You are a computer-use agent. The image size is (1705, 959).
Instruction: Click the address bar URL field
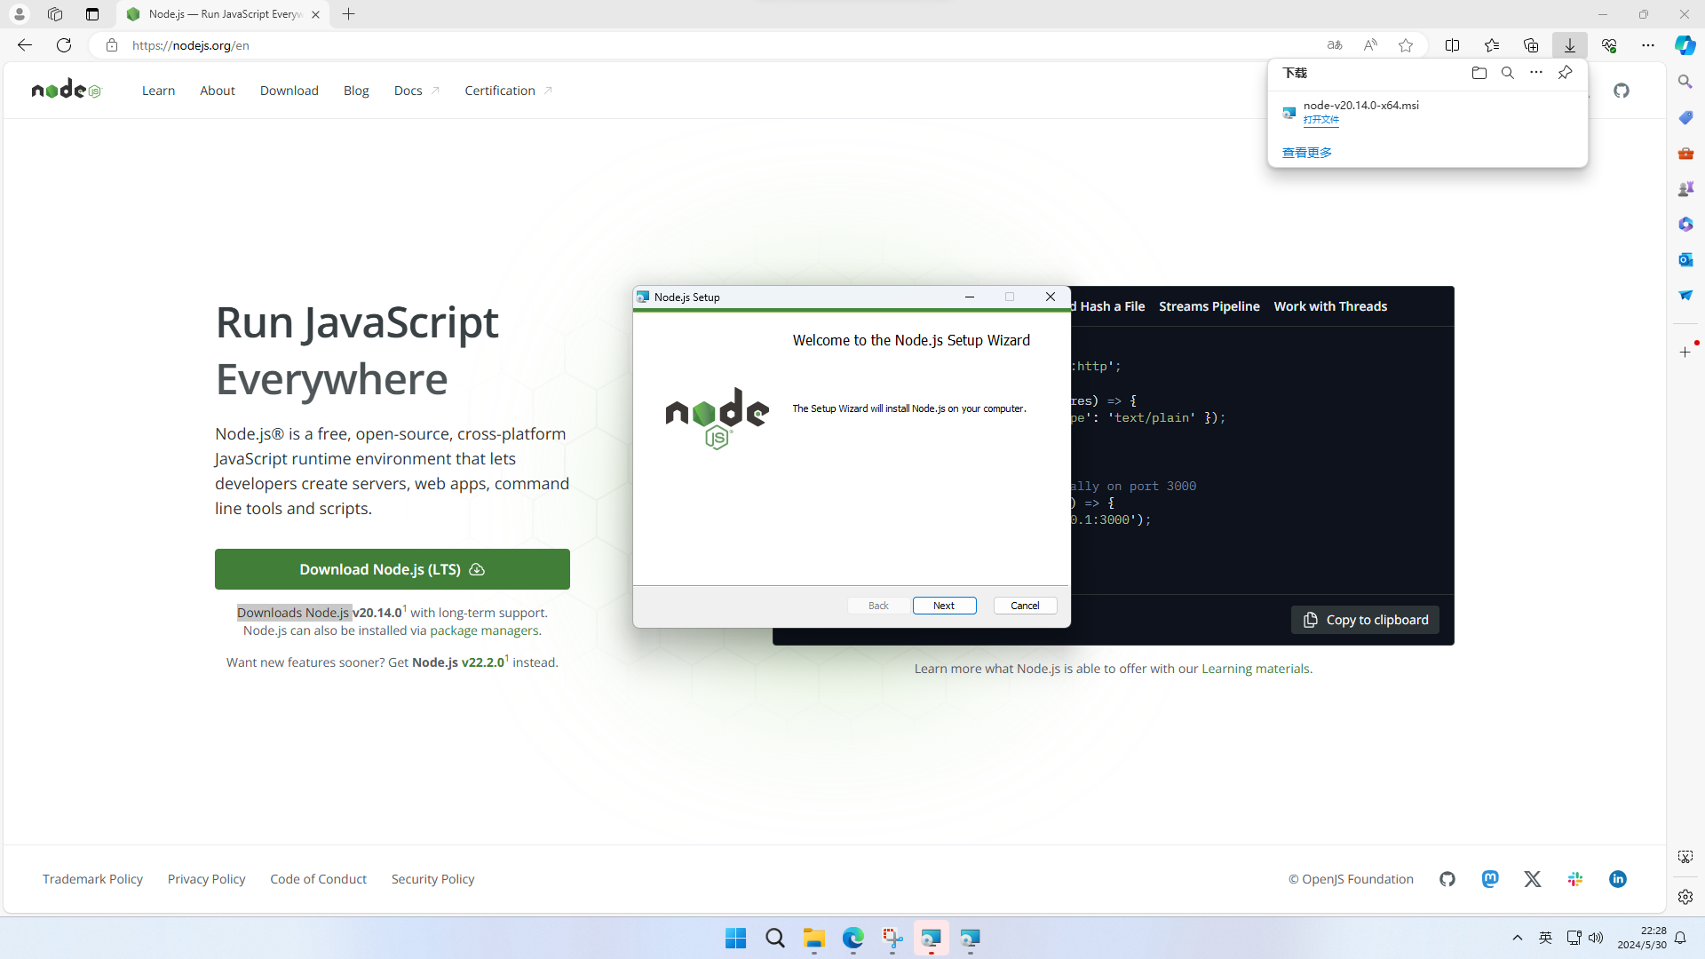(622, 45)
